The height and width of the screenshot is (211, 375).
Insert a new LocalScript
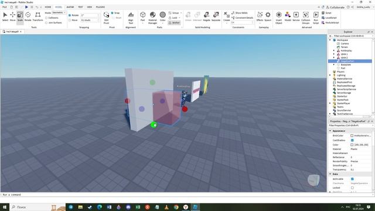pyautogui.click(x=329, y=18)
